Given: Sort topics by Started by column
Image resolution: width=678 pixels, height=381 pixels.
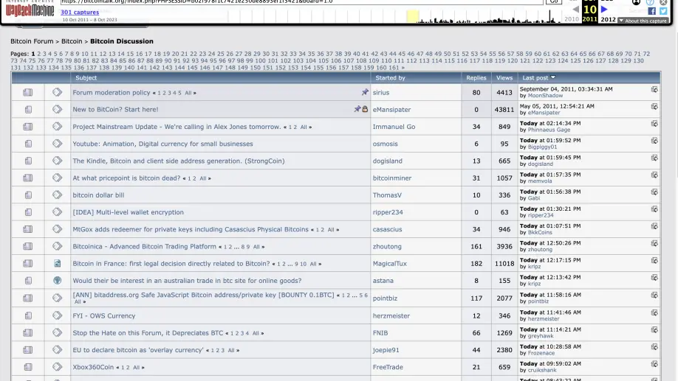Looking at the screenshot, I should (390, 77).
